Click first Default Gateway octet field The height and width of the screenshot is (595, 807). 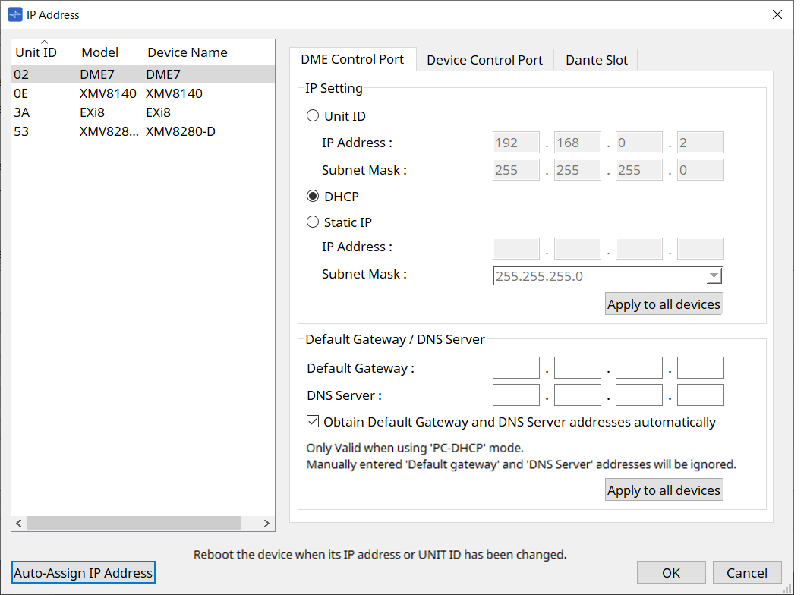515,369
